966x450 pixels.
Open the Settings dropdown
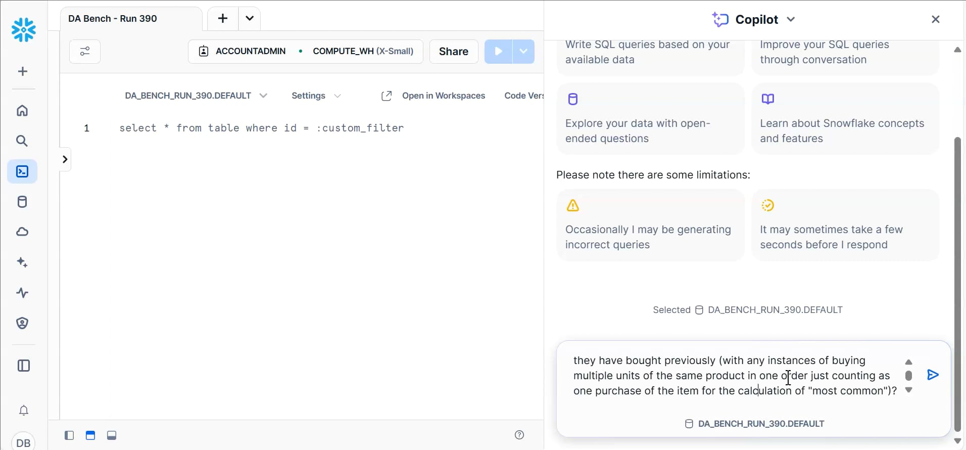click(x=316, y=96)
